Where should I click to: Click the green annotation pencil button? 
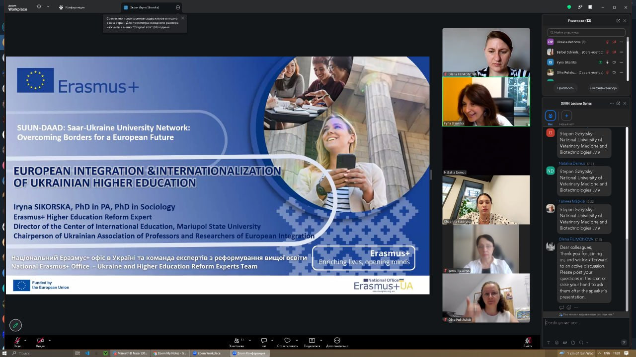[x=16, y=325]
